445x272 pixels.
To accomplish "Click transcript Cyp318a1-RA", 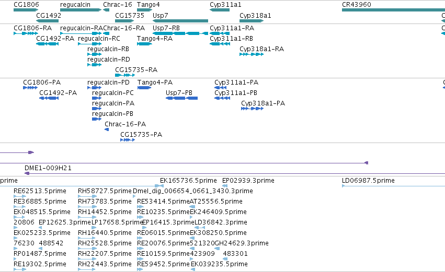I will [x=261, y=49].
